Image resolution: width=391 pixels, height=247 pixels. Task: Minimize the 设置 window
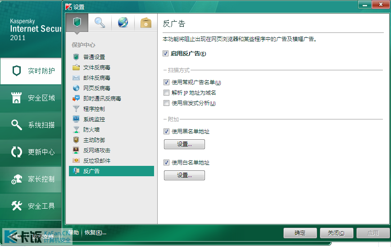coord(364,5)
